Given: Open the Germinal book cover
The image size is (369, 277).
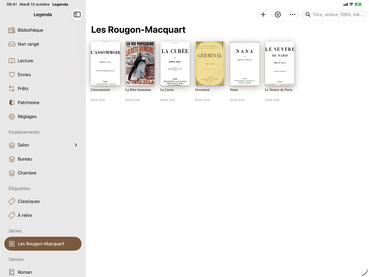Looking at the screenshot, I should tap(210, 64).
